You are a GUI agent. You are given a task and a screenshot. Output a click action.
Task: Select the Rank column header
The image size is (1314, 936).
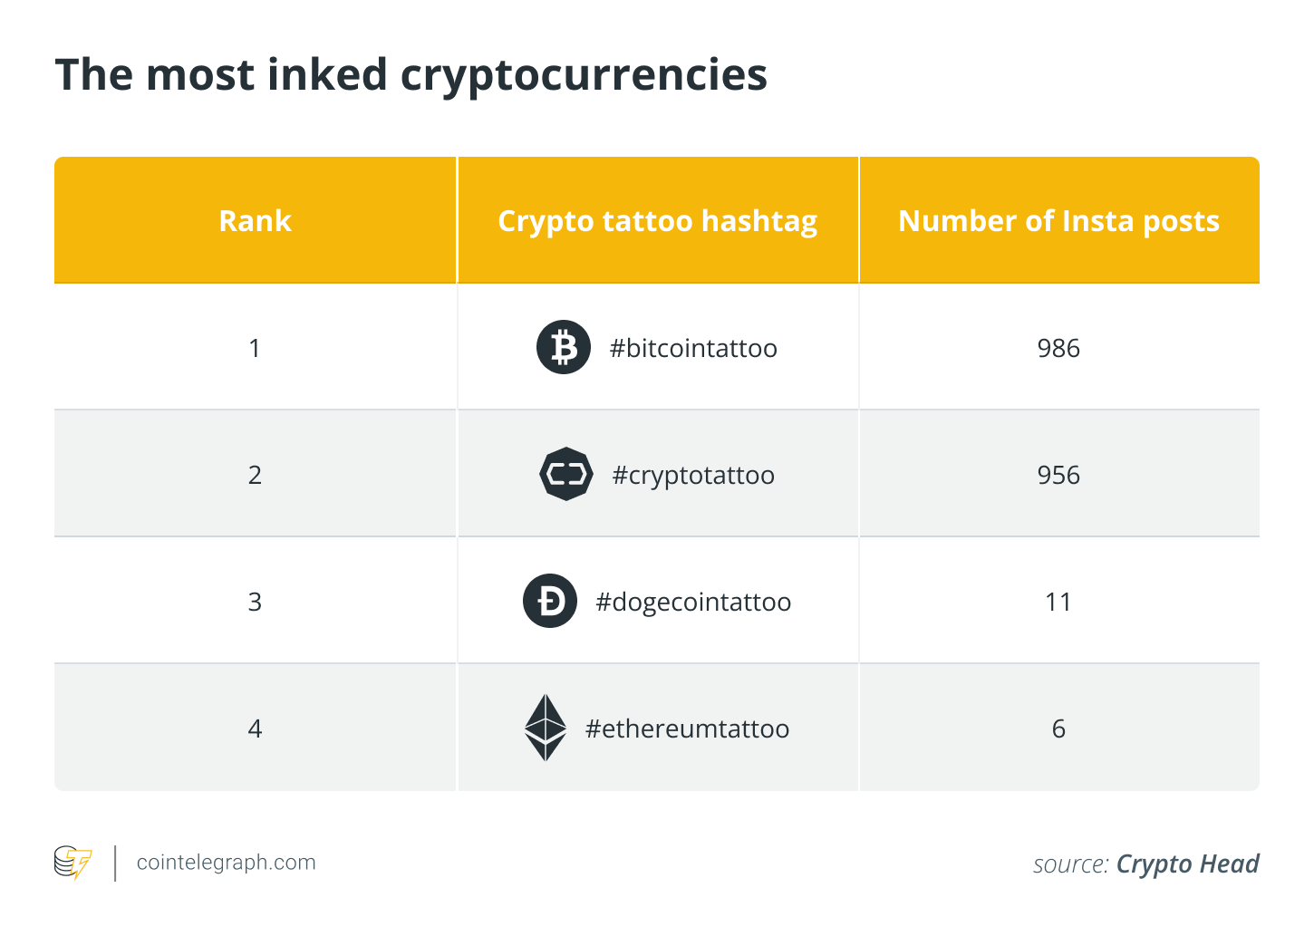tap(255, 221)
